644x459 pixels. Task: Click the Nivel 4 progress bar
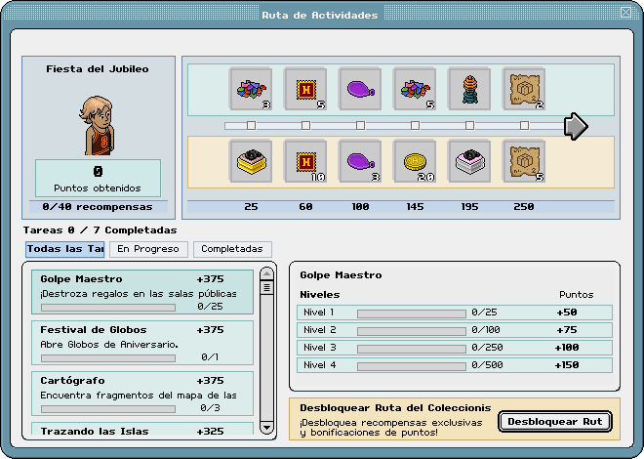411,366
